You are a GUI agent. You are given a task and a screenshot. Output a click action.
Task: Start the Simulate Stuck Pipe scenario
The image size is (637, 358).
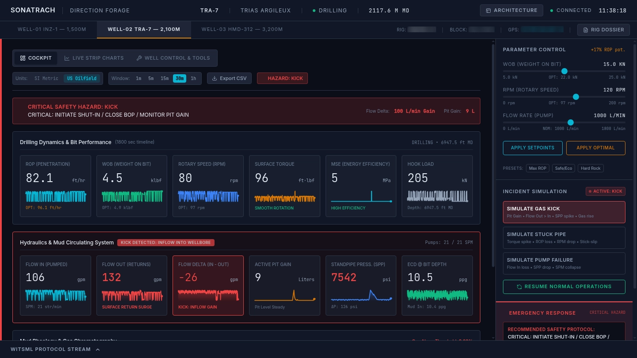pos(564,238)
